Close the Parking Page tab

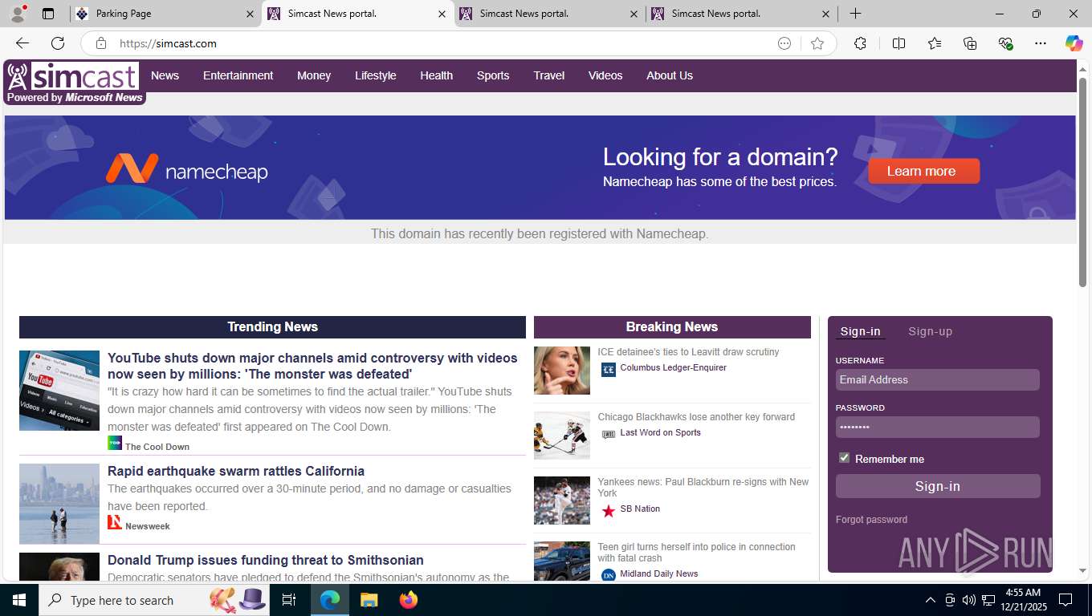tap(250, 14)
